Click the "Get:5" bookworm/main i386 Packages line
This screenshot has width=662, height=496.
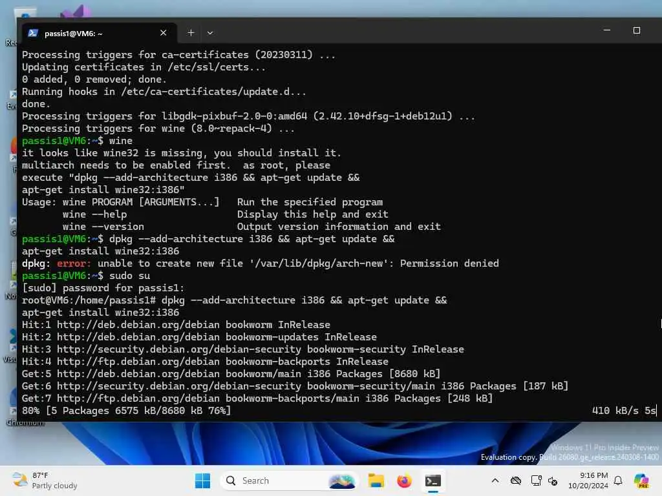coord(231,374)
